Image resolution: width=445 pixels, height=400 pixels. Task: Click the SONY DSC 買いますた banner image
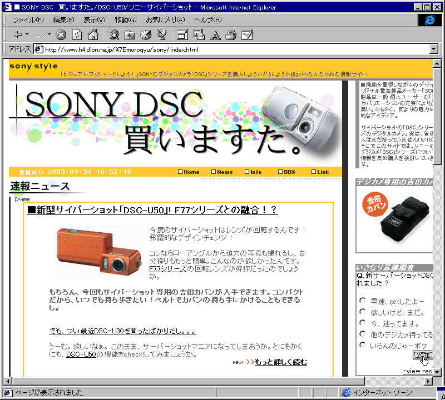click(x=175, y=124)
